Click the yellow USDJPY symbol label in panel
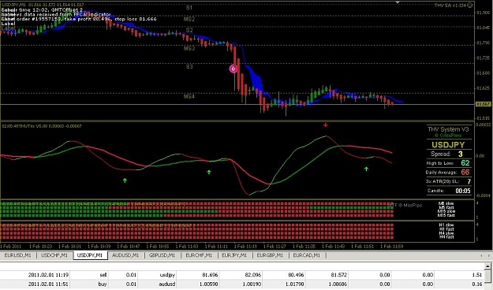 pos(448,145)
